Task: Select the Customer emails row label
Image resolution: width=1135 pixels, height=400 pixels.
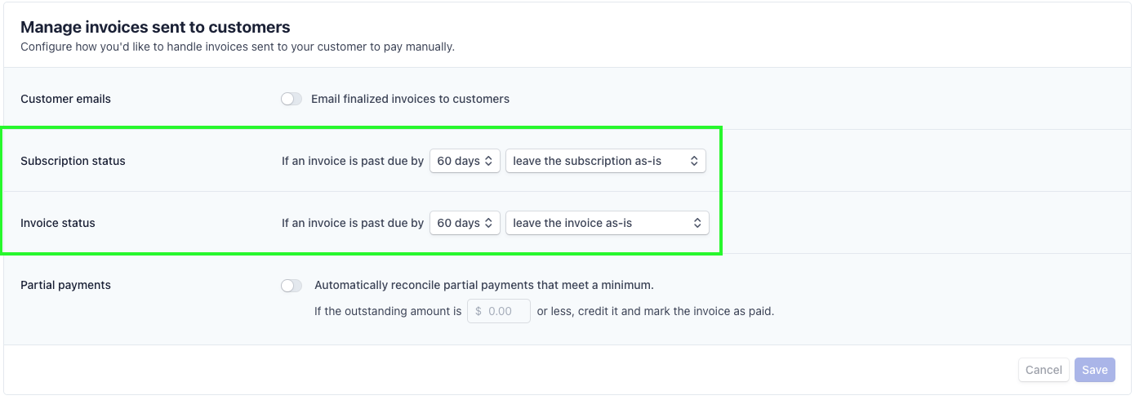Action: coord(65,99)
